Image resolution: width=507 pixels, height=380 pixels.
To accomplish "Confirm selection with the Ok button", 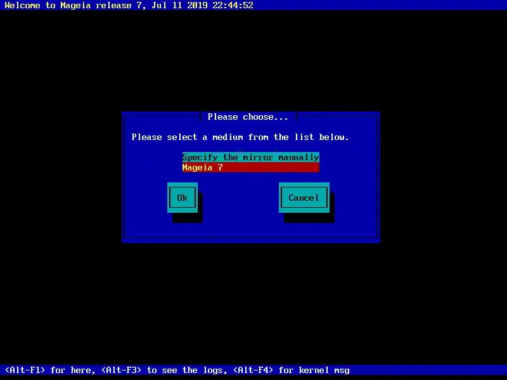I will click(183, 198).
